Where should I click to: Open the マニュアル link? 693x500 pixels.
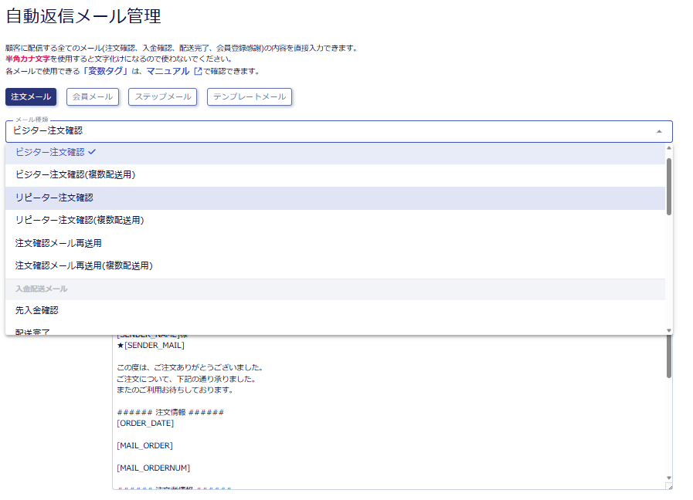point(168,71)
